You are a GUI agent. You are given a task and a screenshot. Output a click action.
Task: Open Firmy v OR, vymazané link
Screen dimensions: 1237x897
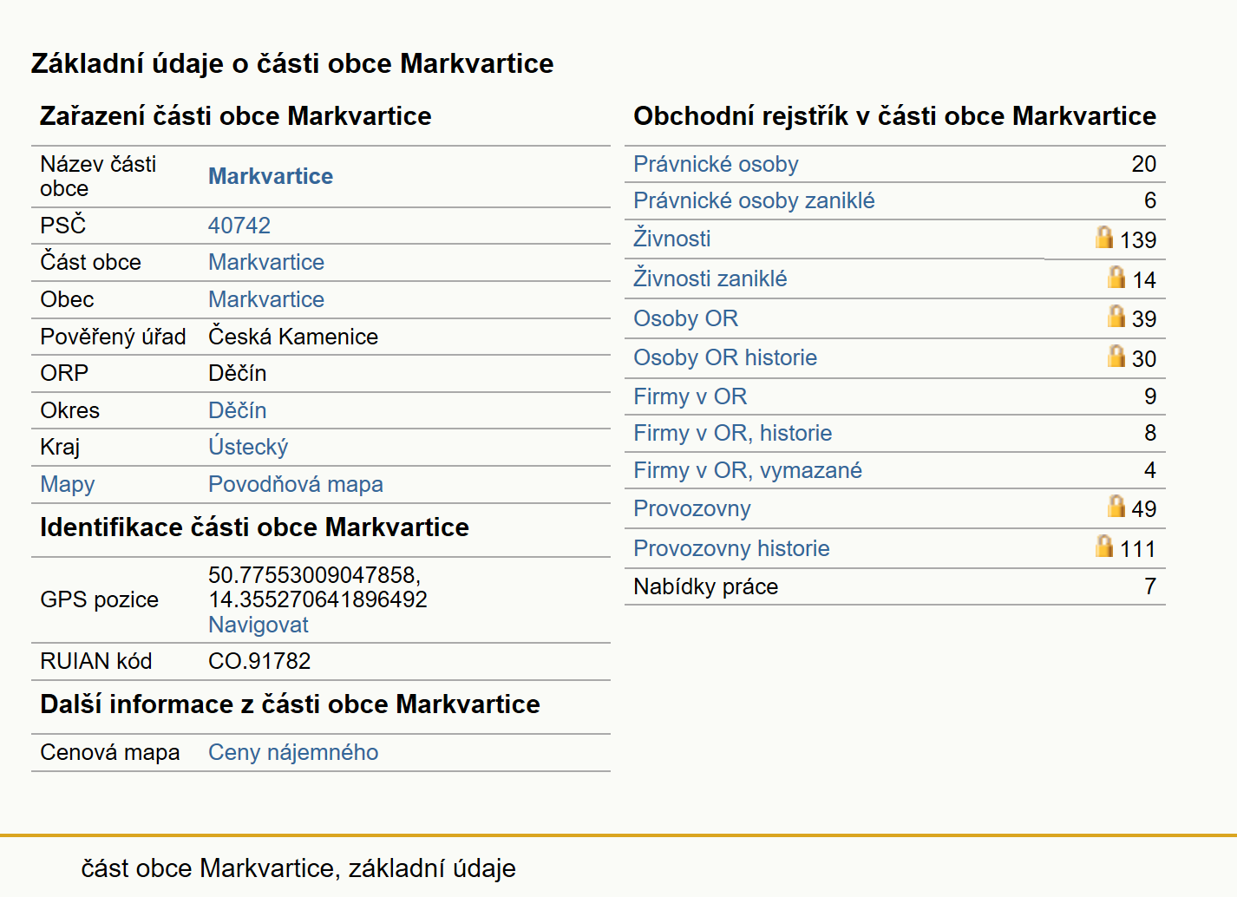748,470
